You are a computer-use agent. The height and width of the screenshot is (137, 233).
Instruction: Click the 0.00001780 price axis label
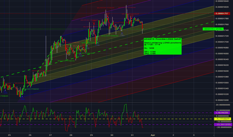tap(222, 18)
